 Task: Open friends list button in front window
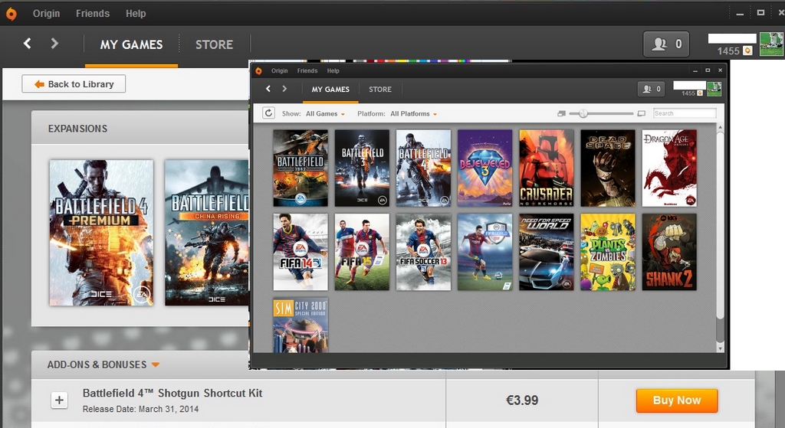click(x=651, y=89)
